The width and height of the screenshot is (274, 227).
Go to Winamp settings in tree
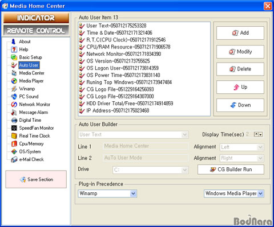point(27,89)
